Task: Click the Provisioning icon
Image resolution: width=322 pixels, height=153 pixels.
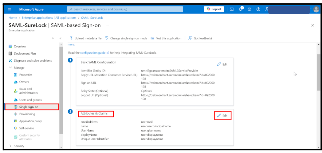Action: [16, 114]
